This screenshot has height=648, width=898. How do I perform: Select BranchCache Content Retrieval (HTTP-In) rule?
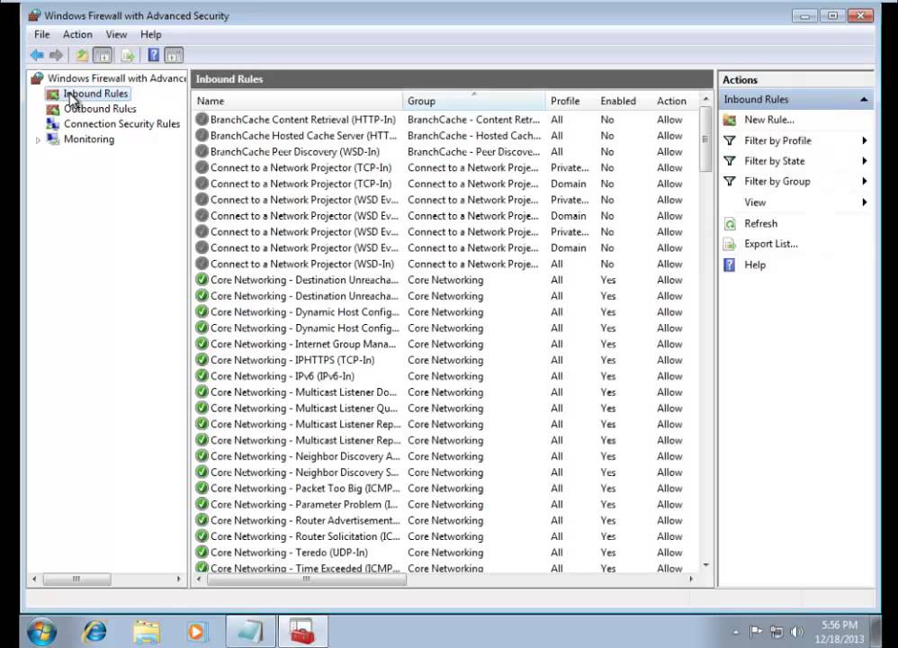[x=302, y=120]
